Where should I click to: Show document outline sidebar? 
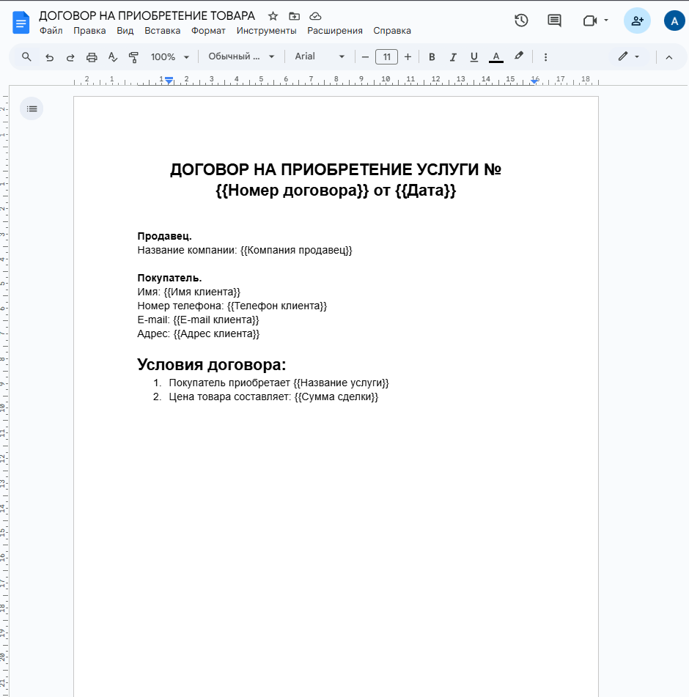coord(32,108)
